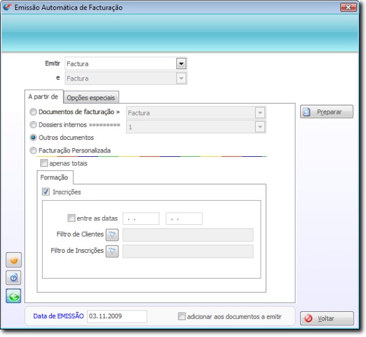Click the document icon on Preparar button
This screenshot has width=366, height=337.
click(306, 112)
